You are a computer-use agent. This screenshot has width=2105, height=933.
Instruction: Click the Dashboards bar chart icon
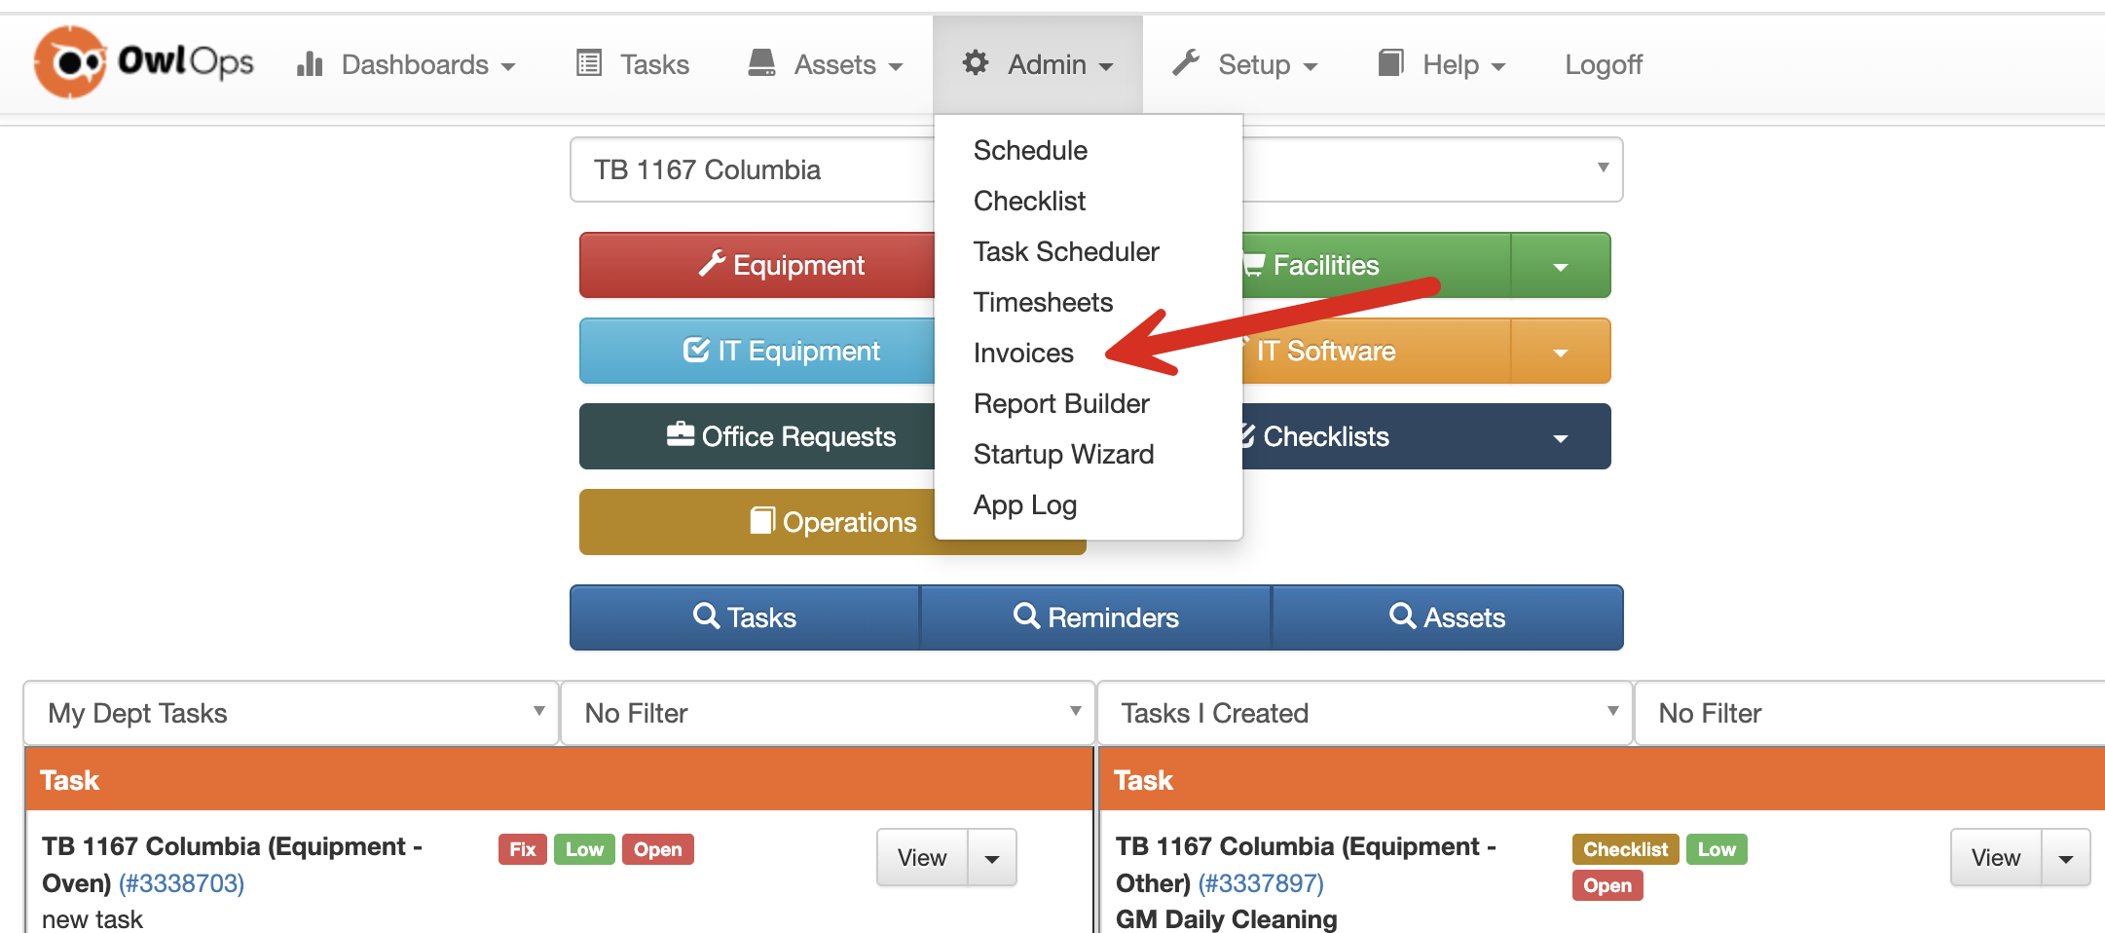(310, 64)
